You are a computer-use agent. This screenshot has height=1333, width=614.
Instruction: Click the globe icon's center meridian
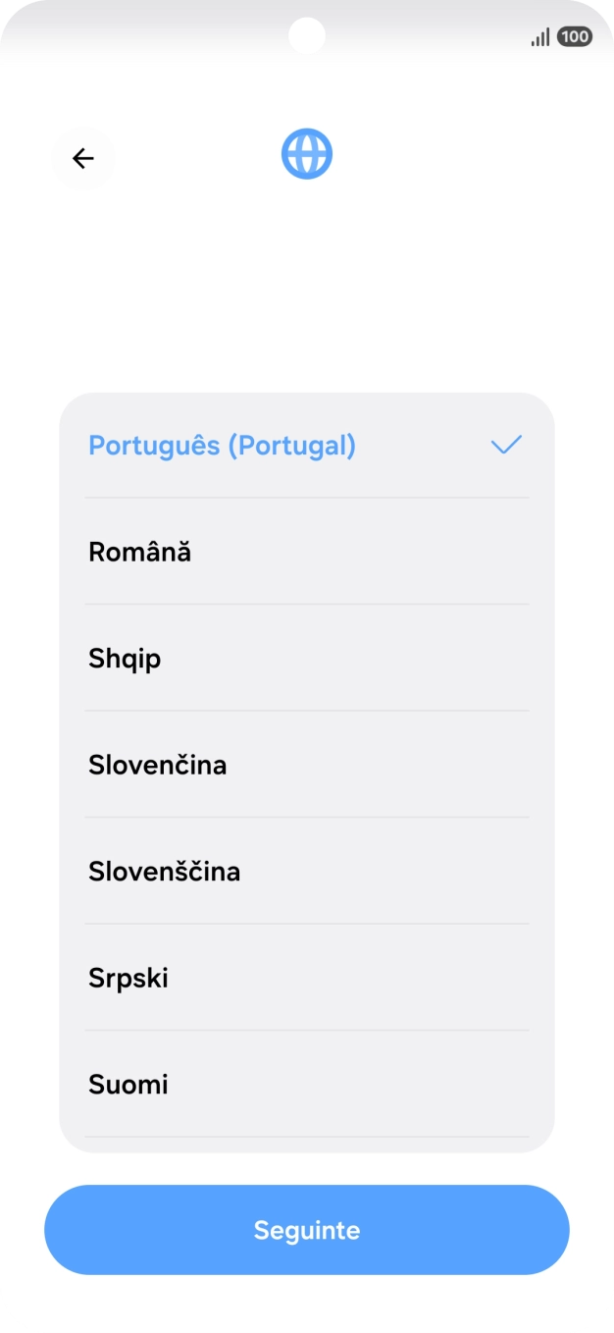(307, 153)
